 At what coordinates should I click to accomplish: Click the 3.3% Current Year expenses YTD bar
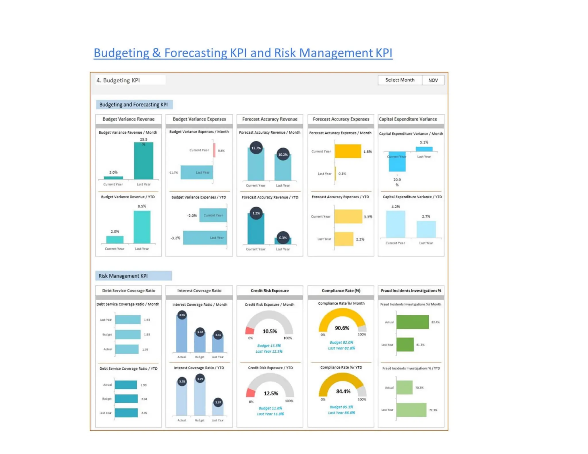(x=349, y=216)
